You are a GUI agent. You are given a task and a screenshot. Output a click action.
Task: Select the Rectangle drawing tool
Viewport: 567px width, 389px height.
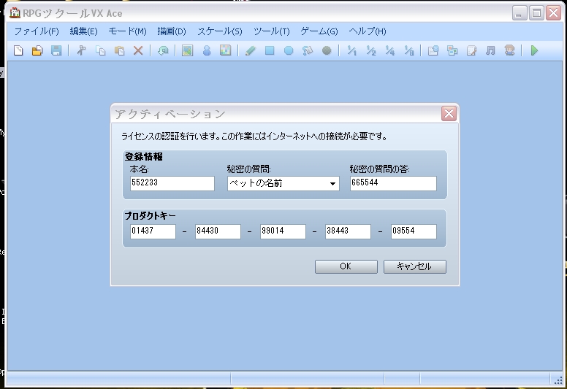[270, 50]
